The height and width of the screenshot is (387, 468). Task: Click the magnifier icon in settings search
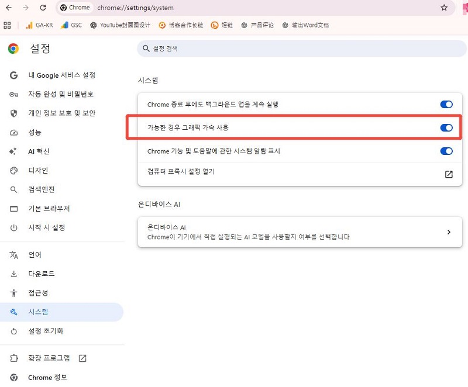(x=146, y=49)
